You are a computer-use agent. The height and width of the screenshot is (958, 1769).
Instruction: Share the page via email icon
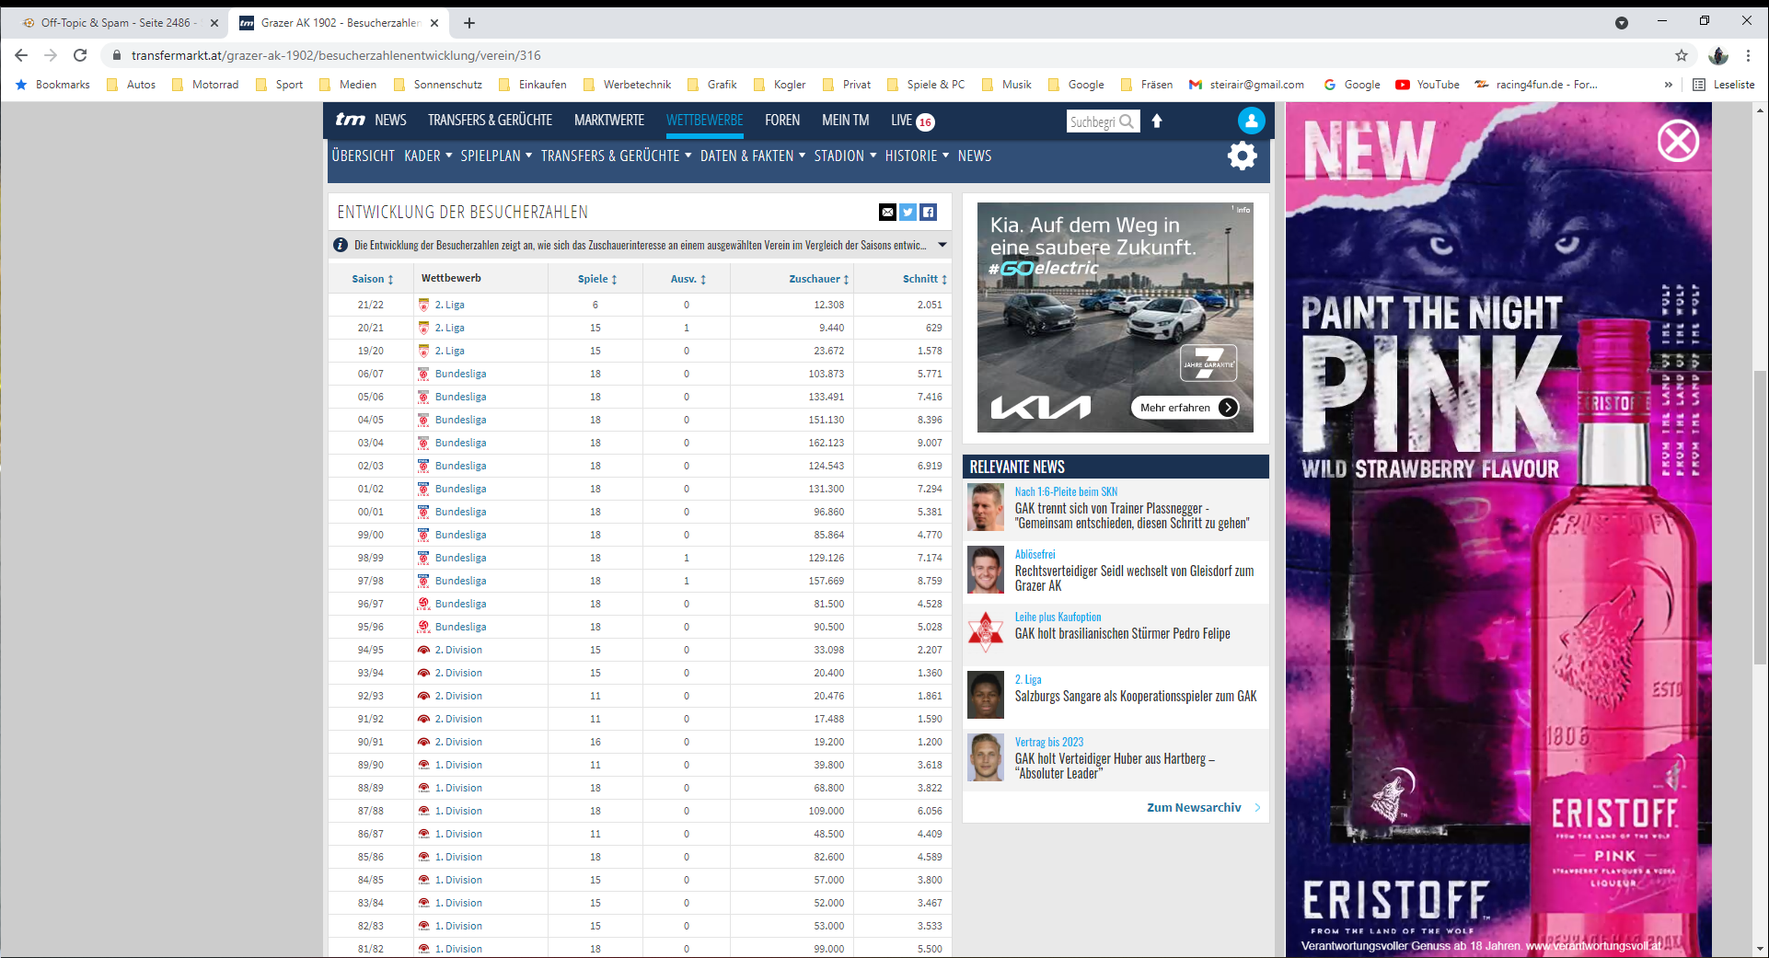[x=887, y=213]
